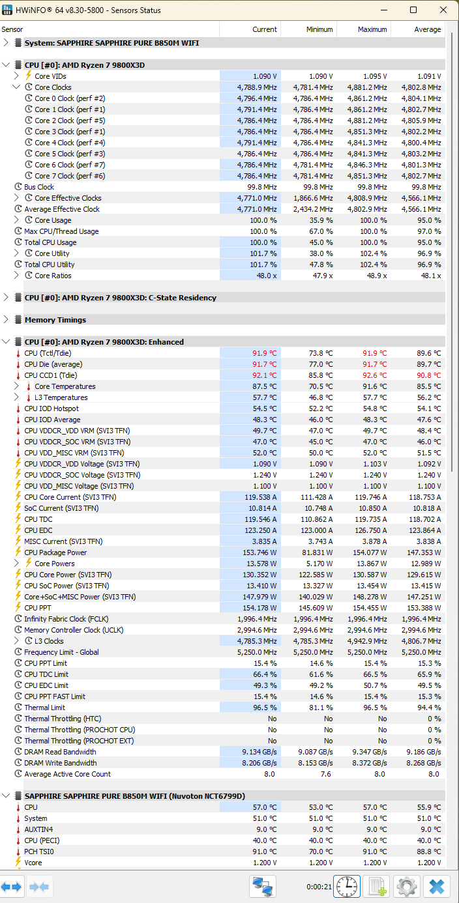This screenshot has height=903, width=459.
Task: Expand the Core Ratios node
Action: pyautogui.click(x=17, y=276)
